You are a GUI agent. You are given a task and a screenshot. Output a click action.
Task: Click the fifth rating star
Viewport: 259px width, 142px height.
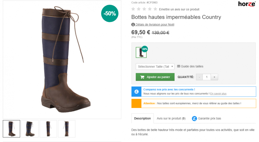(x=155, y=9)
